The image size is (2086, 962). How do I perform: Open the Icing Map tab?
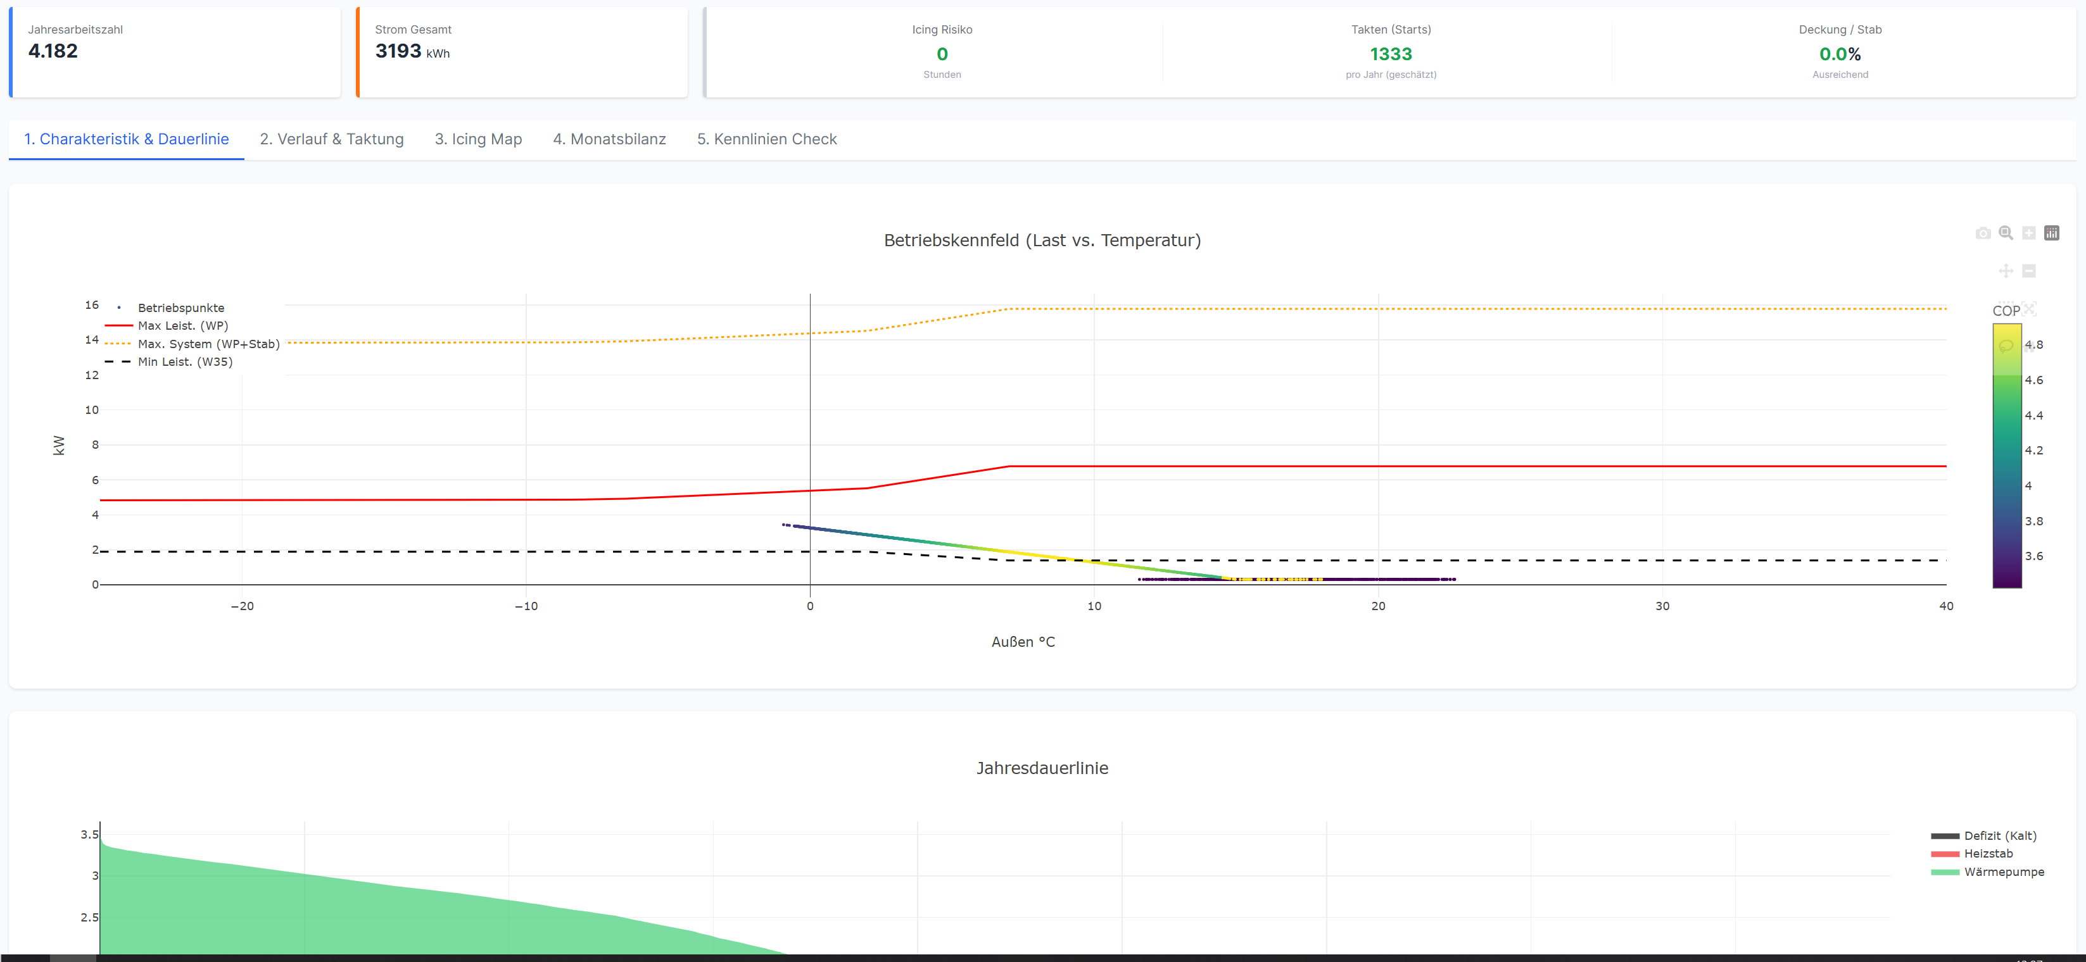(x=477, y=139)
